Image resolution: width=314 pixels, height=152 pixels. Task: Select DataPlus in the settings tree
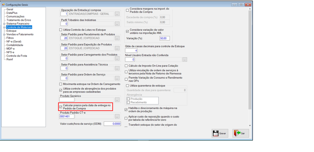coord(12,13)
